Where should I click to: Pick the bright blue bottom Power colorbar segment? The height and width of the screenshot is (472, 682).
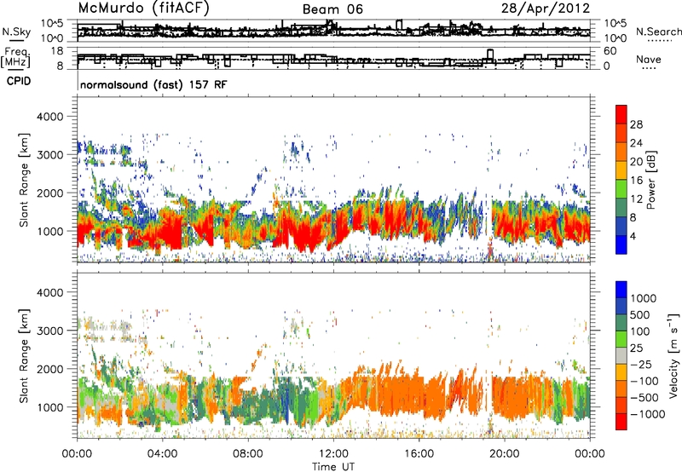click(621, 245)
